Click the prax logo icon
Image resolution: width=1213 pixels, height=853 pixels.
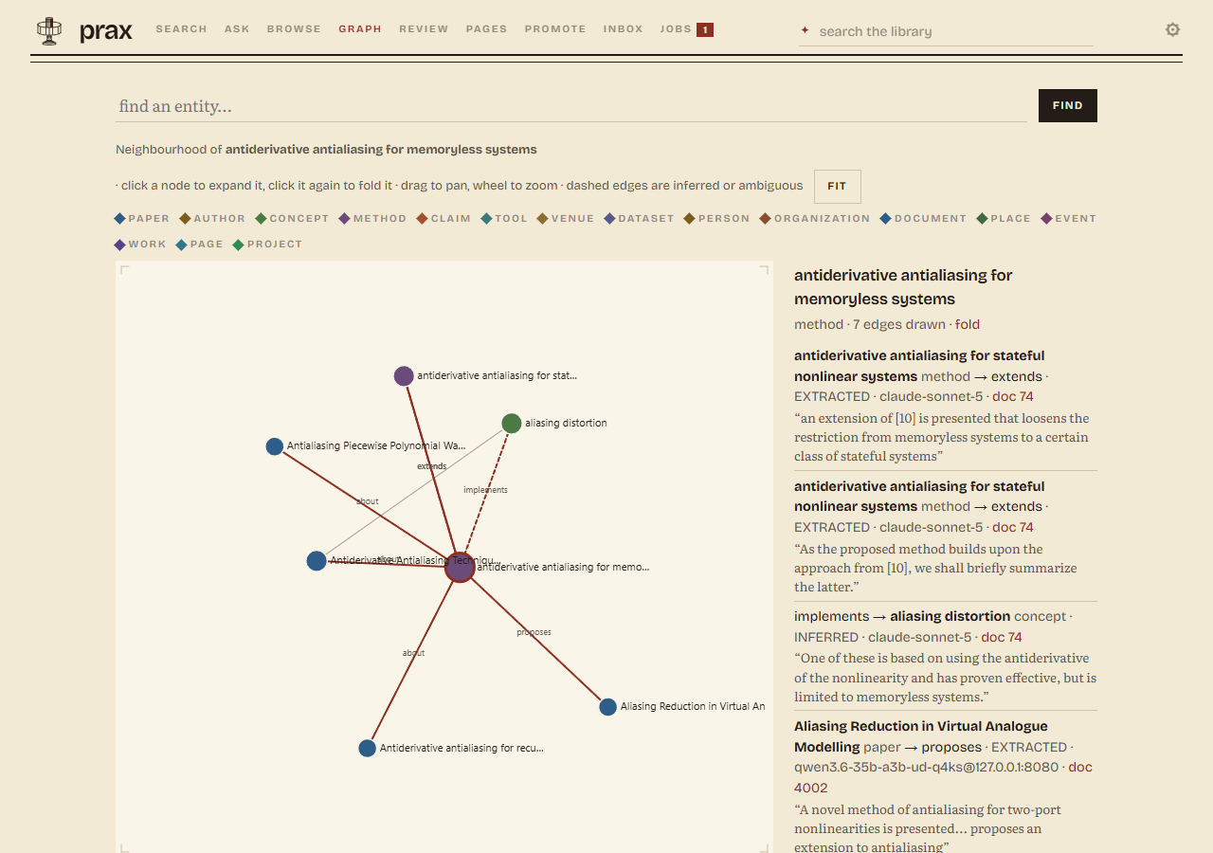[x=49, y=30]
